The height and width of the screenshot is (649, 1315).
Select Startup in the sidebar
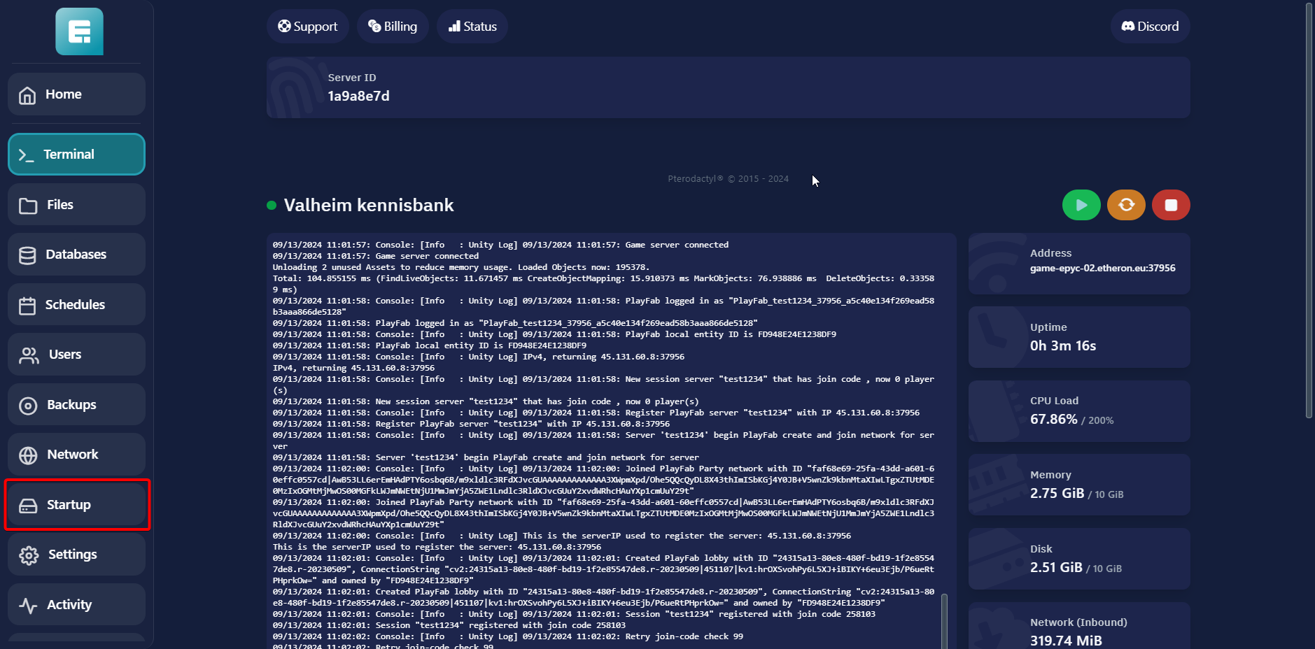coord(76,505)
